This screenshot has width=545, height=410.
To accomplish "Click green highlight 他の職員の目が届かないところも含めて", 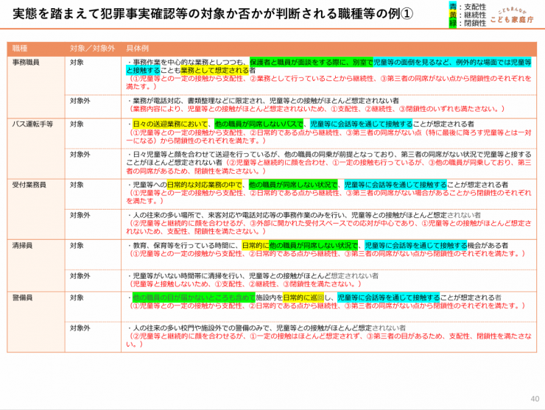I will pyautogui.click(x=194, y=298).
